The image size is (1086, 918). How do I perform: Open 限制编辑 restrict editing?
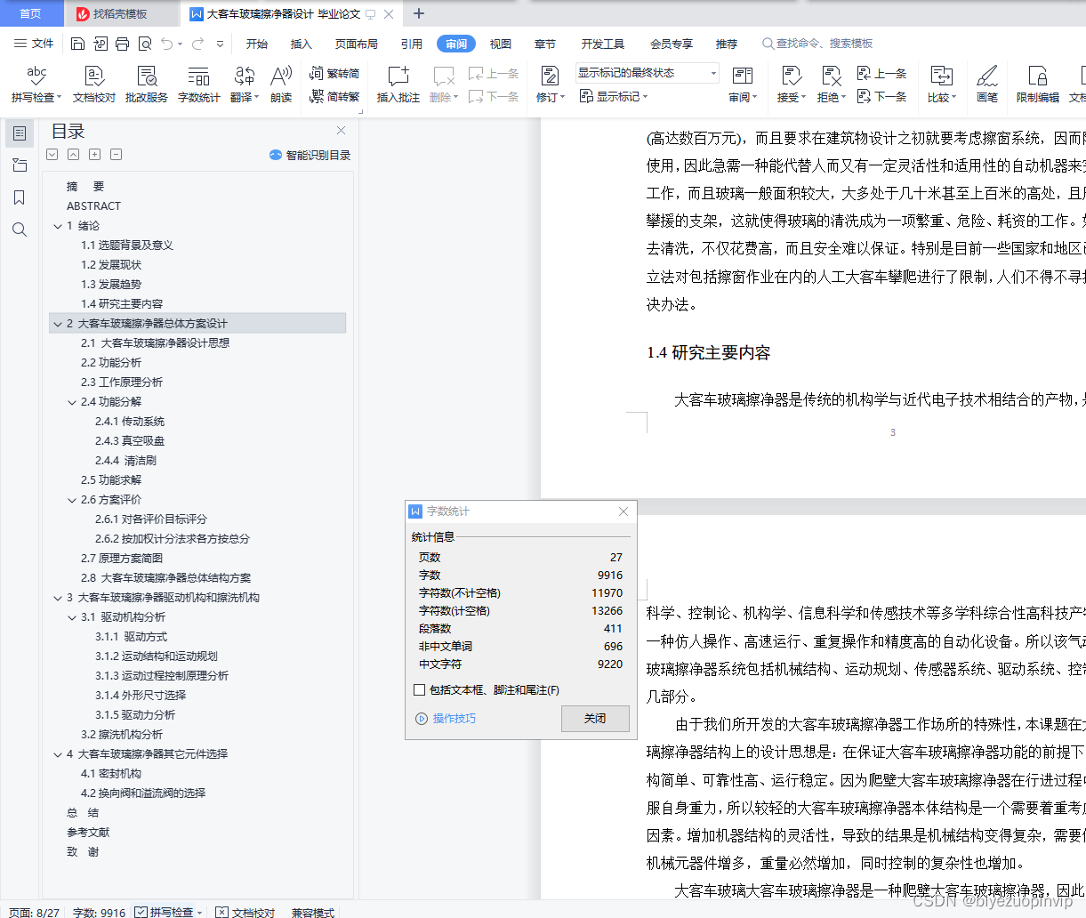click(x=1037, y=85)
